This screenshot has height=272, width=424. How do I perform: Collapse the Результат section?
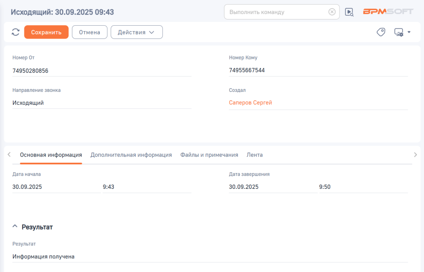point(15,227)
